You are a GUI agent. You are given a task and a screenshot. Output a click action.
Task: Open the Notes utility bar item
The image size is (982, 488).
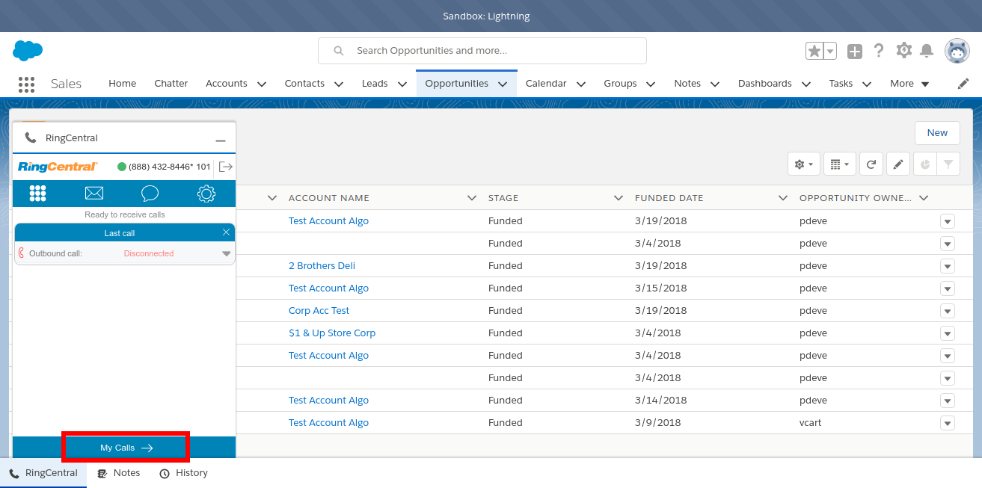click(119, 473)
